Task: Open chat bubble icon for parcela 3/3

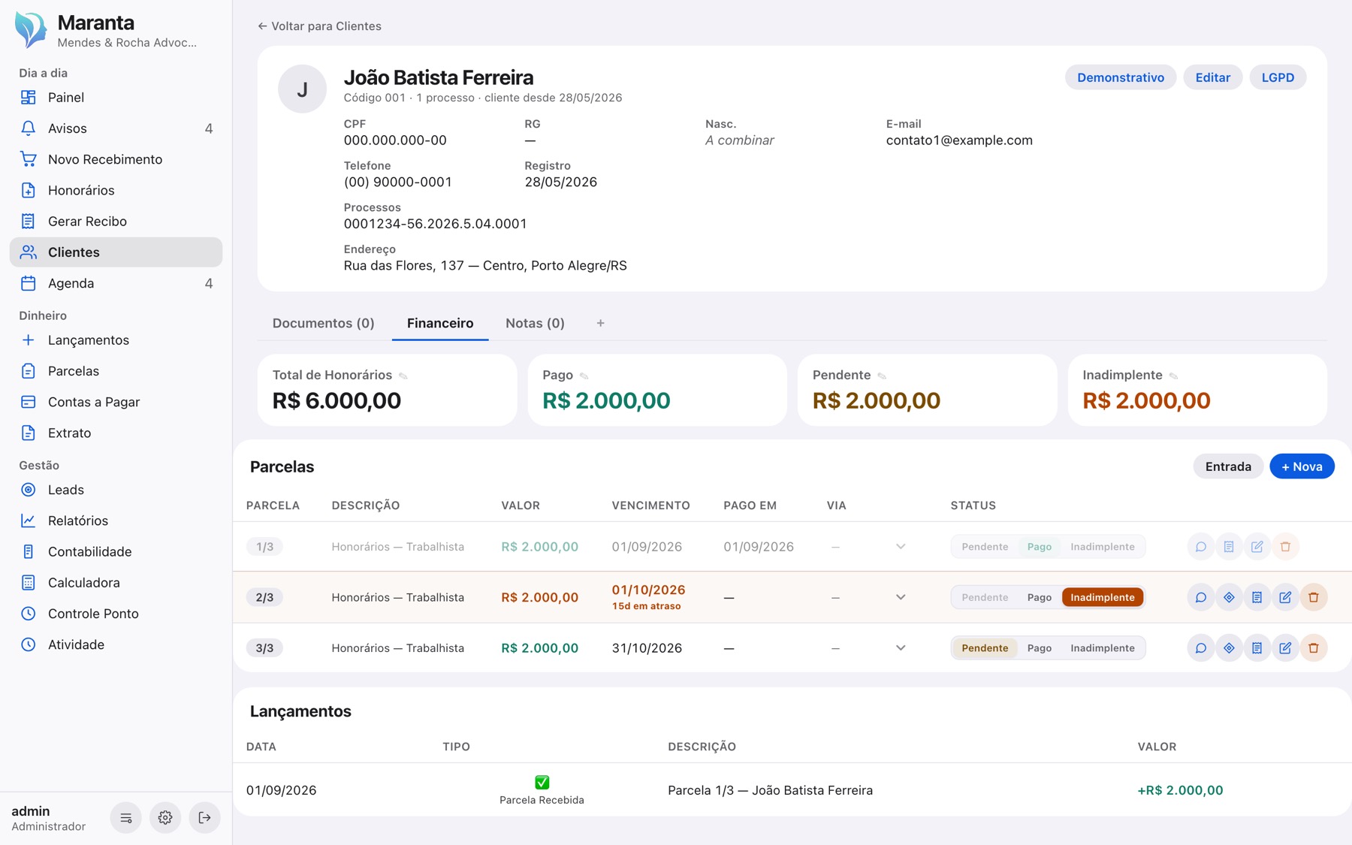Action: [x=1201, y=647]
